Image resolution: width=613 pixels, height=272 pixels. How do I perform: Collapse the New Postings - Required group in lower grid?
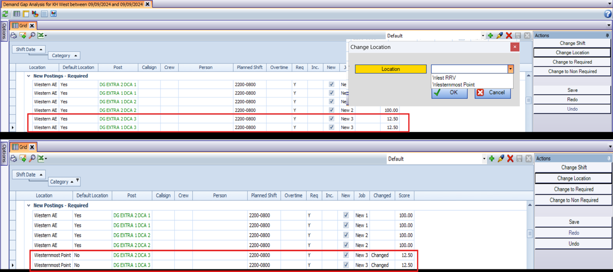point(29,205)
